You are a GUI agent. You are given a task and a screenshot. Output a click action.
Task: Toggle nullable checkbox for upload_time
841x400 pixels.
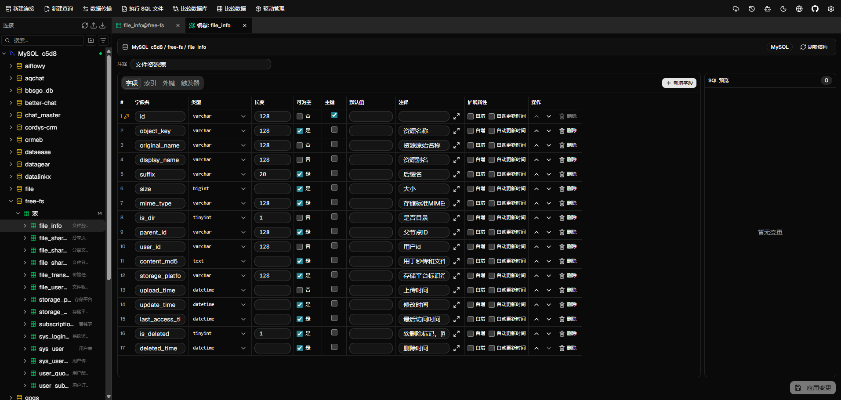pos(300,290)
